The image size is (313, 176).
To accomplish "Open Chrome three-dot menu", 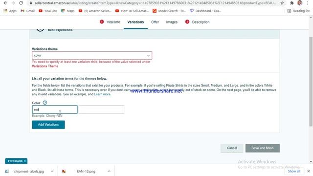I will click(x=308, y=3).
